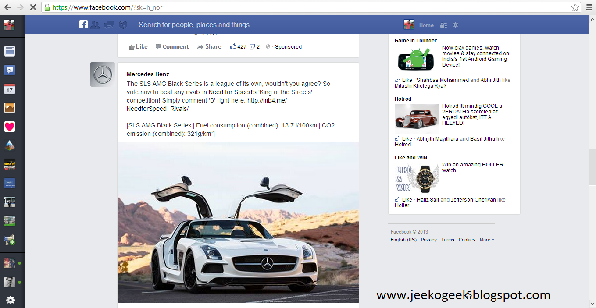
Task: Open the Mercedes-Benz page name link
Action: (x=148, y=74)
